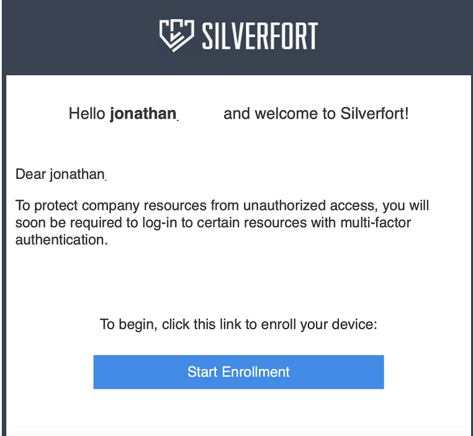
Task: Select the bold "jonathan" name in greeting
Action: click(x=143, y=114)
